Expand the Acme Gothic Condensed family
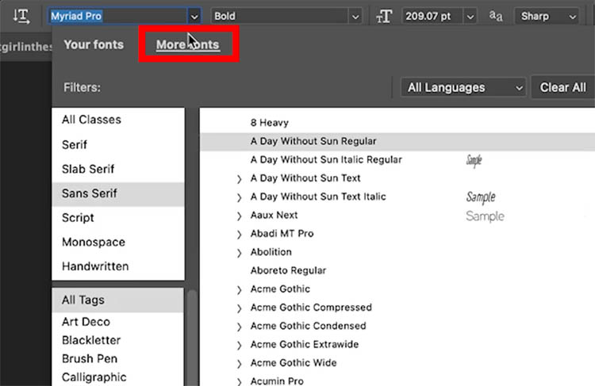Viewport: 595px width, 386px height. [x=239, y=327]
